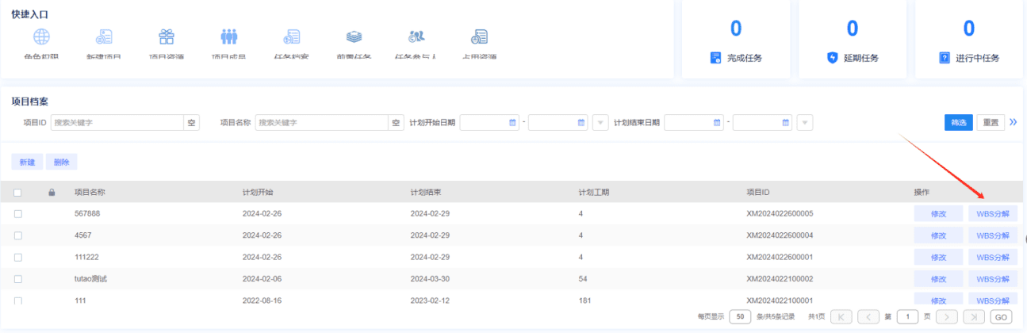Click the 延期任务 shield icon
The image size is (1027, 333).
[x=832, y=58]
